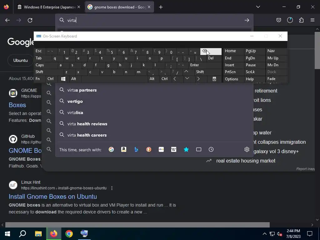Open search settings gear icon
Viewport: 320px width, 240px height.
[x=247, y=149]
